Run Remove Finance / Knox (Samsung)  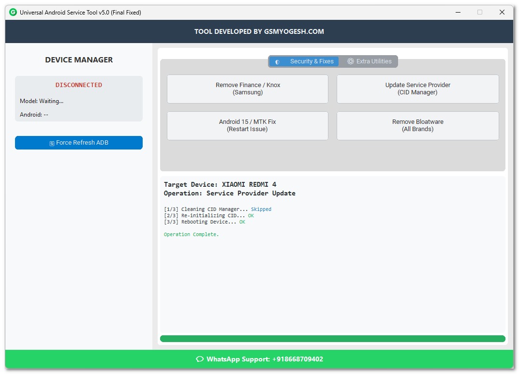coord(248,89)
